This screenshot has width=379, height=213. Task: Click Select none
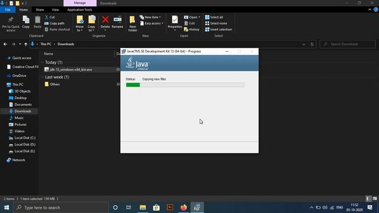pyautogui.click(x=216, y=24)
